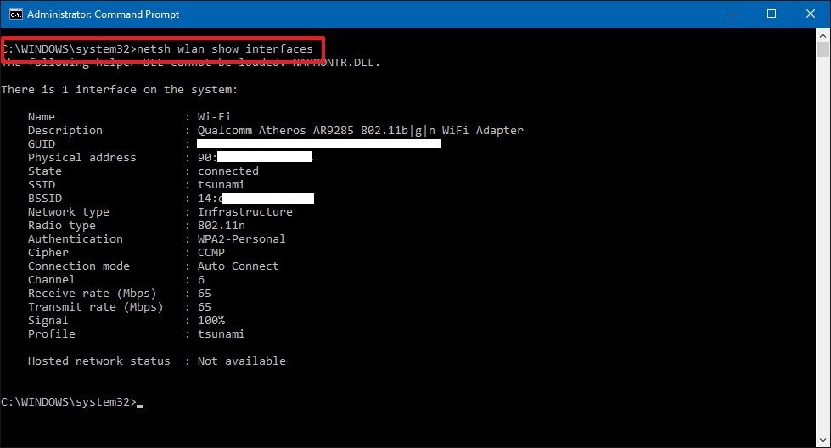Image resolution: width=831 pixels, height=448 pixels.
Task: Click the redacted GUID value bar
Action: (318, 144)
